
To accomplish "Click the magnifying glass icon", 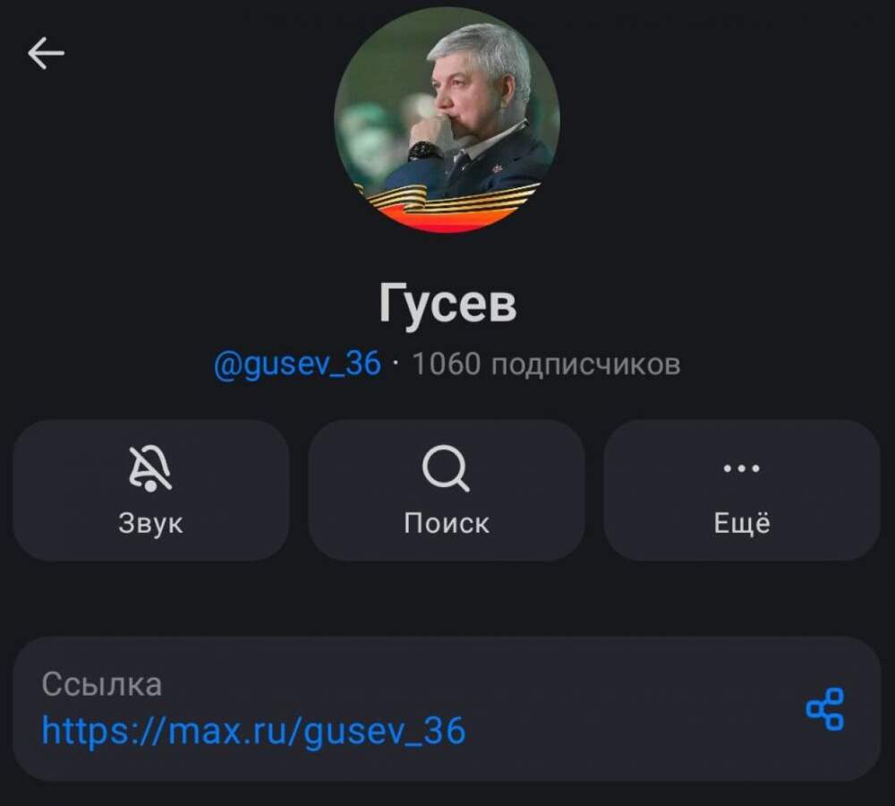I will point(446,468).
